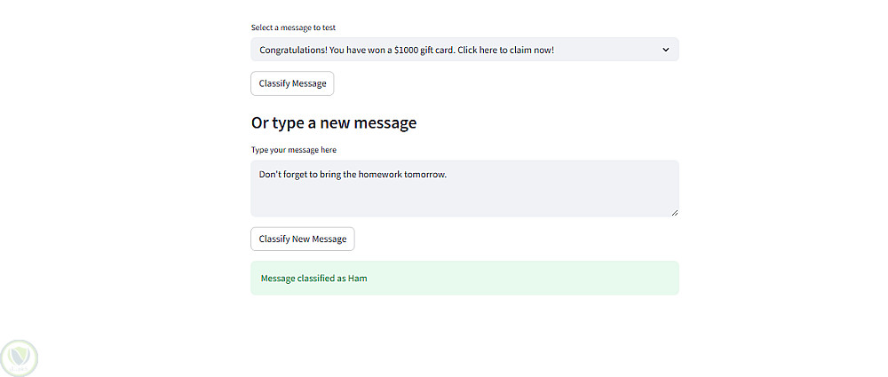
Task: Place cursor after 'homework tomorrow.' text
Action: tap(448, 174)
